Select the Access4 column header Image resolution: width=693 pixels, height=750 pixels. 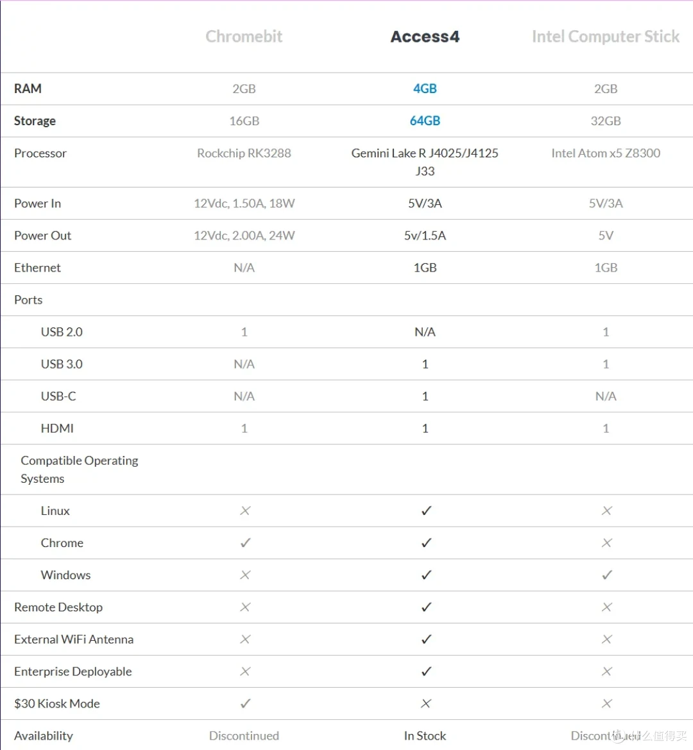click(425, 37)
